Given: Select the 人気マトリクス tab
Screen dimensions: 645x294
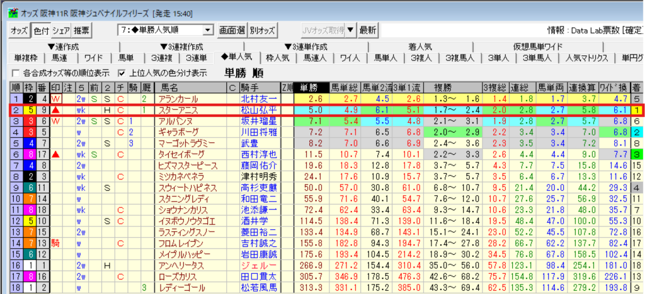Looking at the screenshot, I should pyautogui.click(x=586, y=58).
